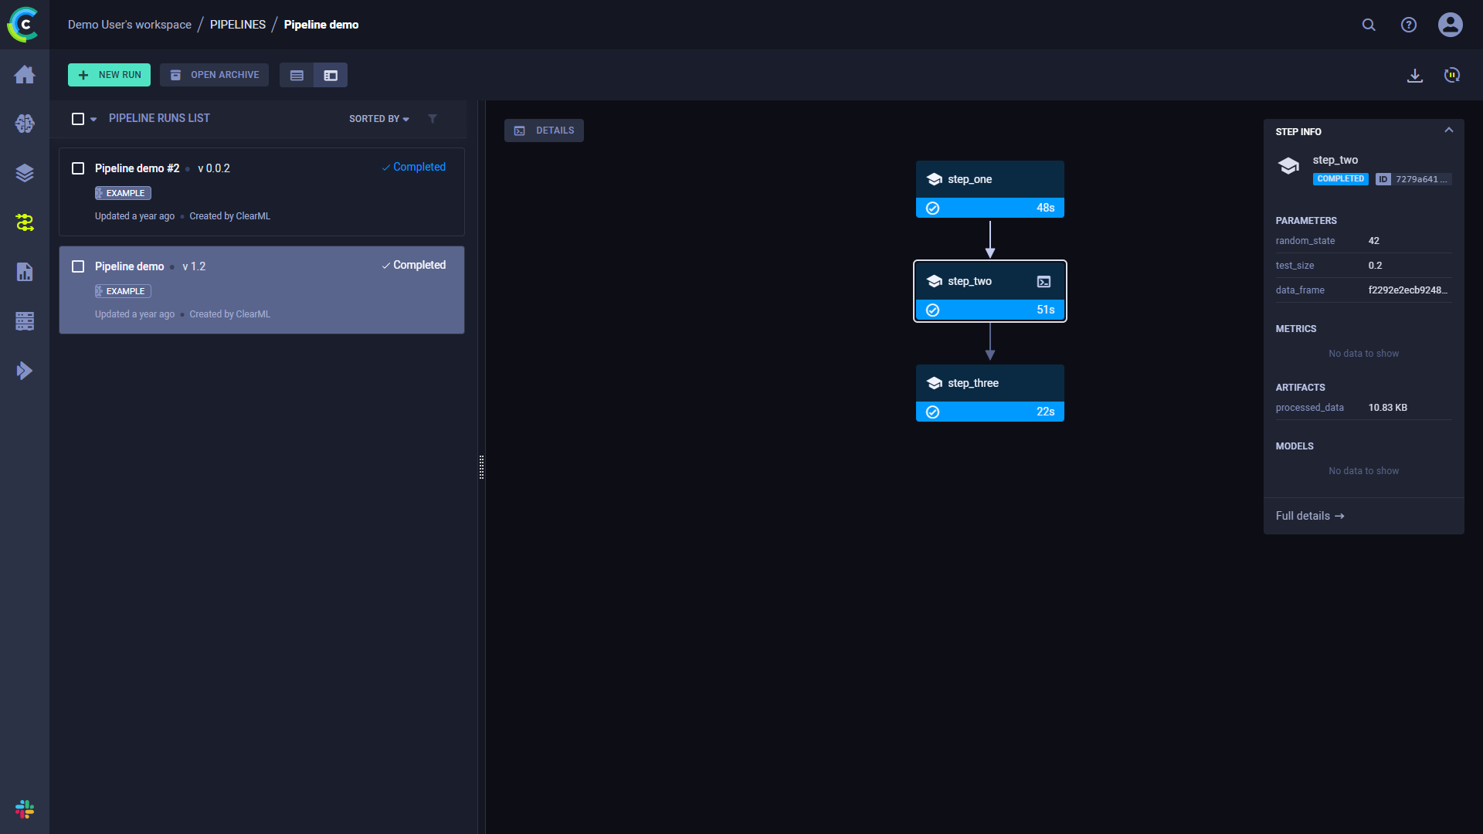Open the Datasets layers icon in sidebar
This screenshot has height=834, width=1483.
tap(25, 173)
